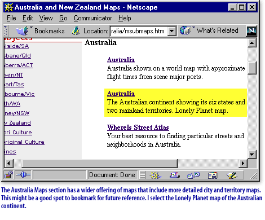Open the WhereIs Street Atlas link

[x=138, y=127]
